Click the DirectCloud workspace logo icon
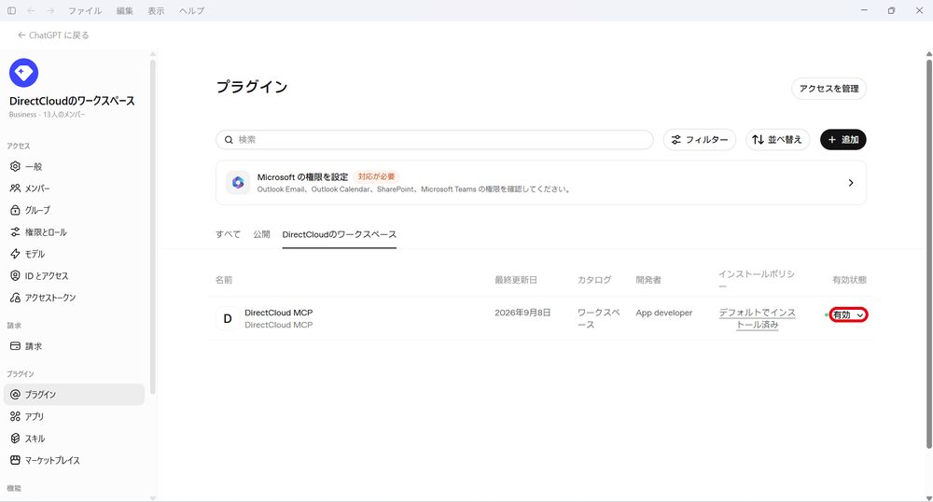The width and height of the screenshot is (933, 502). 24,73
